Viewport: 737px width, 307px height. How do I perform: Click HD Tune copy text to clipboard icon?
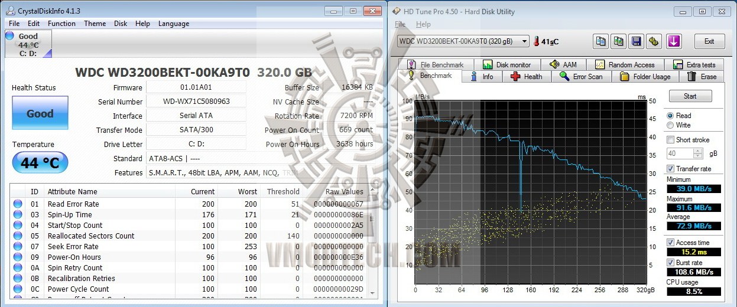[x=600, y=41]
